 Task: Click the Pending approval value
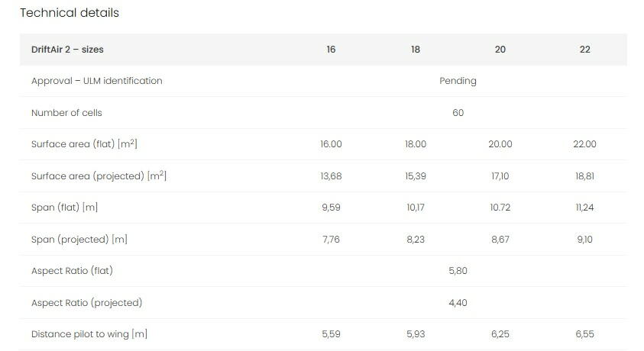point(458,81)
